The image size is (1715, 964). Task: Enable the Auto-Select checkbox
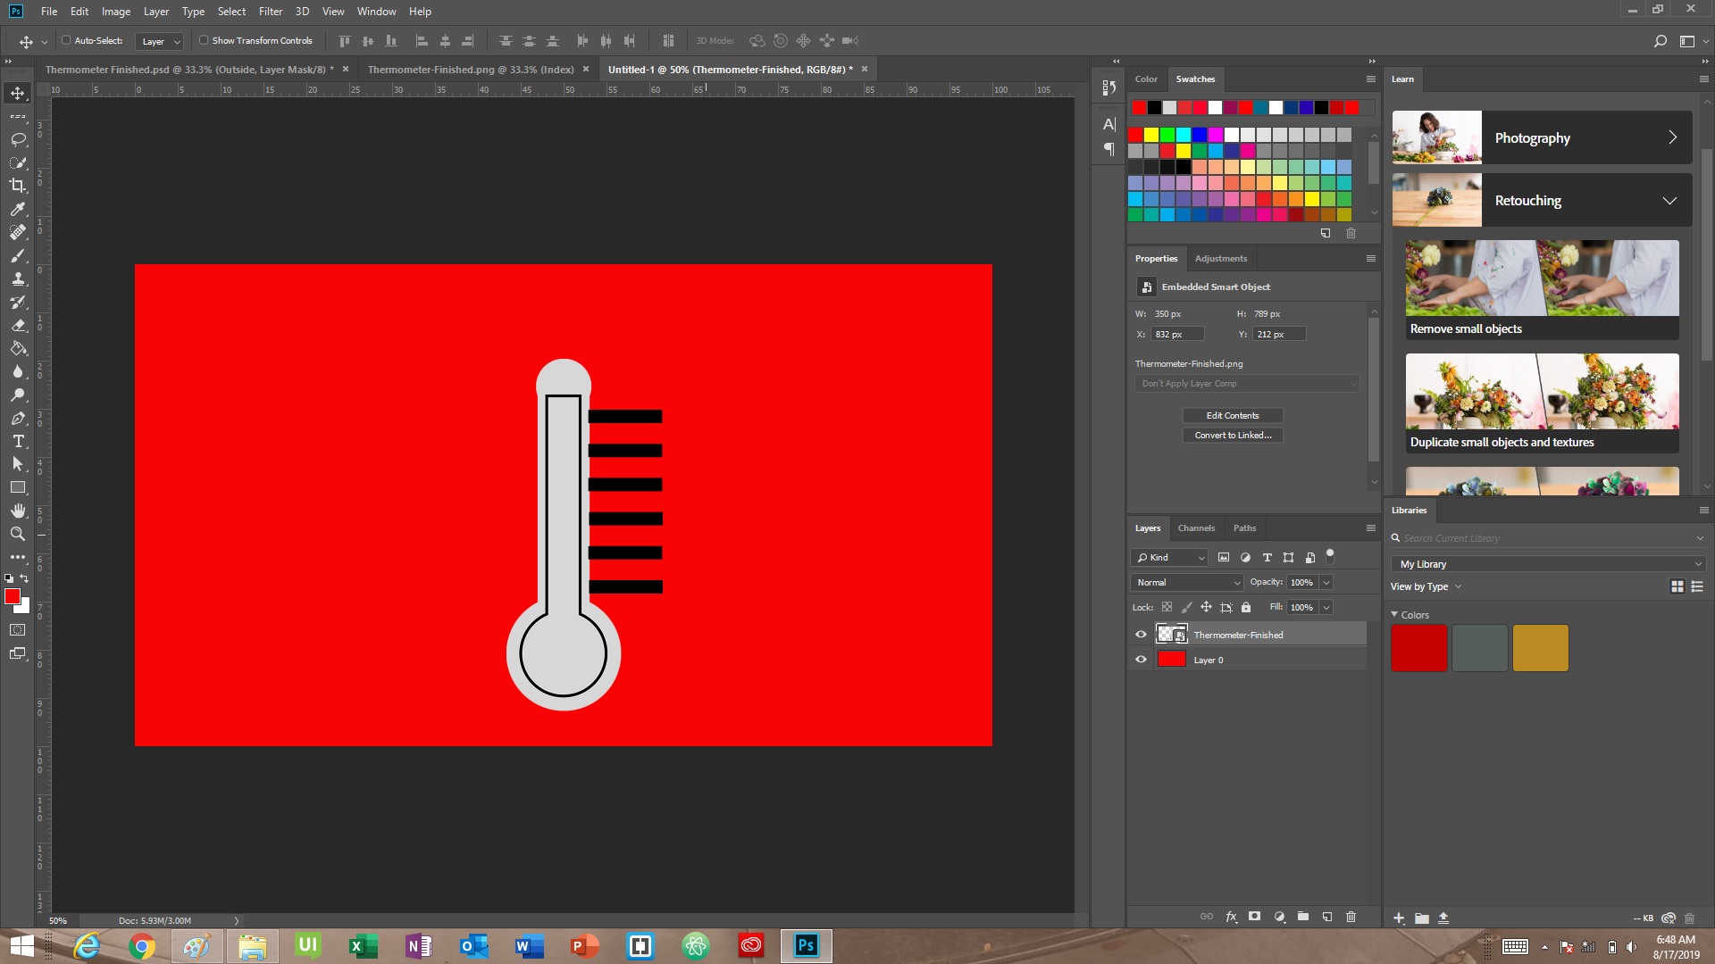click(x=66, y=40)
